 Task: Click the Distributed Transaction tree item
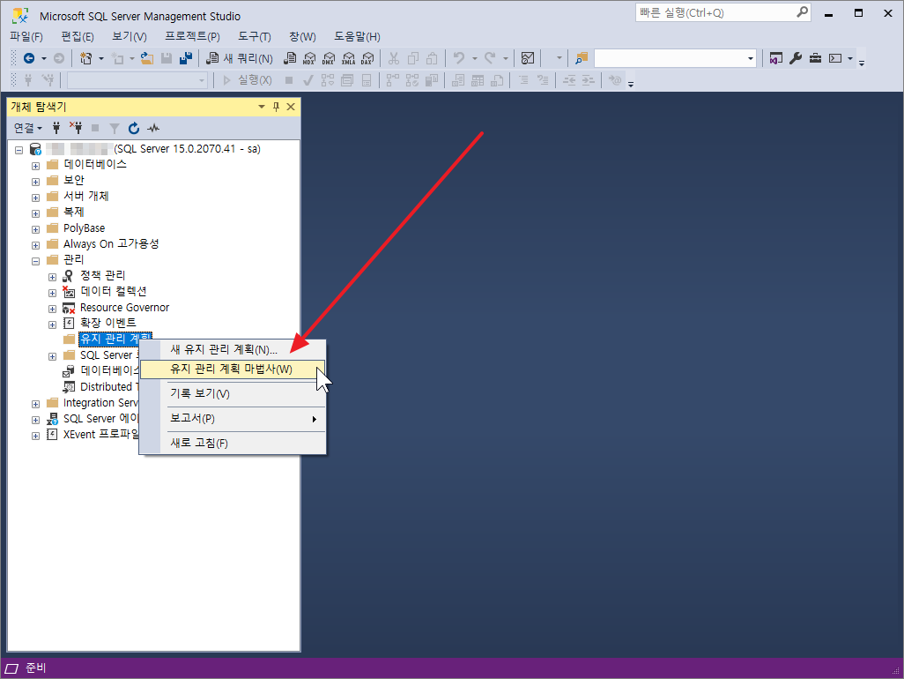coord(107,387)
